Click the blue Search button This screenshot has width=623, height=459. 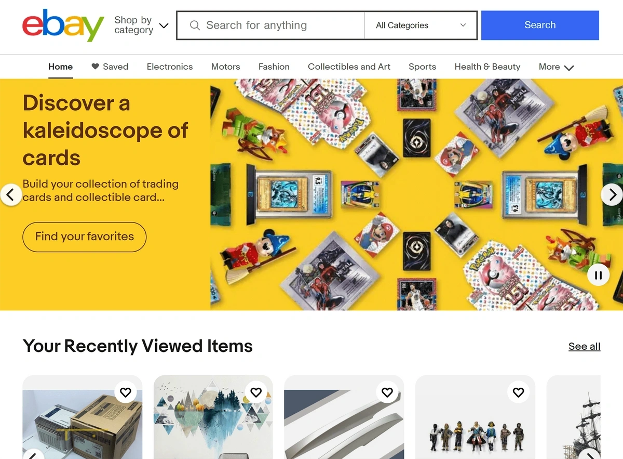(540, 25)
